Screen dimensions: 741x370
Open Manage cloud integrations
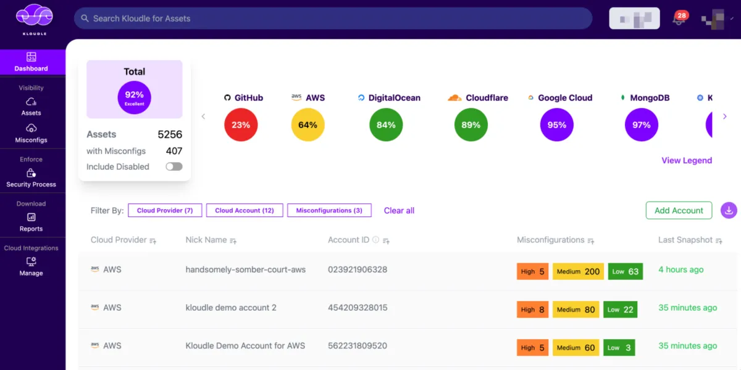click(31, 267)
